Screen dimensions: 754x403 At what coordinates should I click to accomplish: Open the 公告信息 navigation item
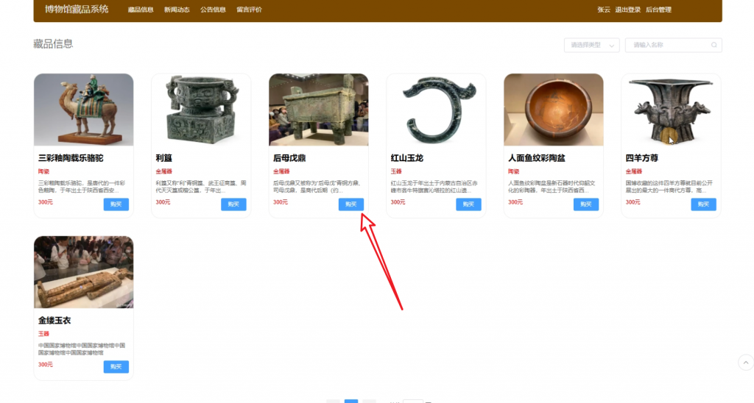pos(213,10)
